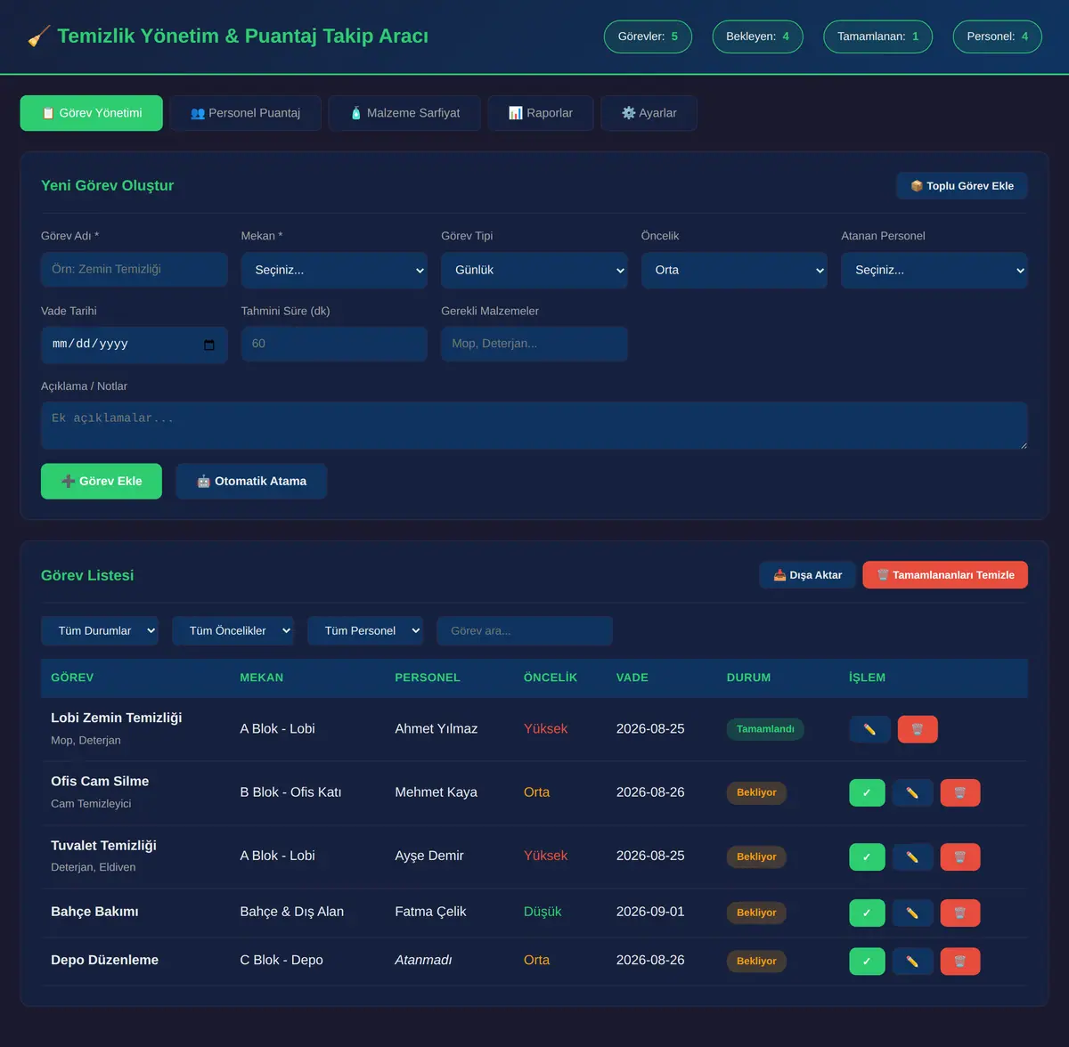Viewport: 1069px width, 1047px height.
Task: Open the Öncelik dropdown
Action: click(x=734, y=270)
